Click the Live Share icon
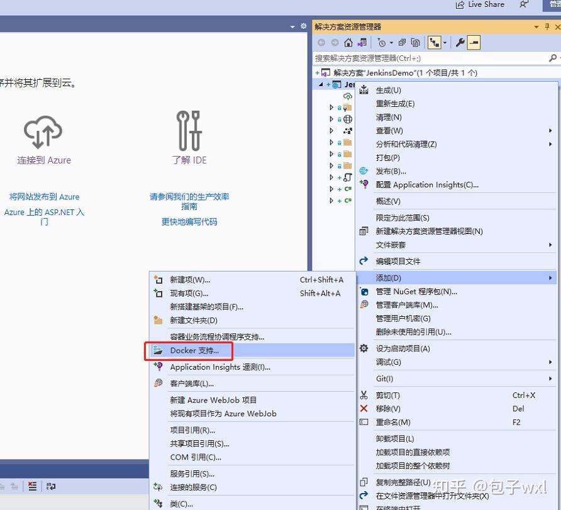 (480, 5)
